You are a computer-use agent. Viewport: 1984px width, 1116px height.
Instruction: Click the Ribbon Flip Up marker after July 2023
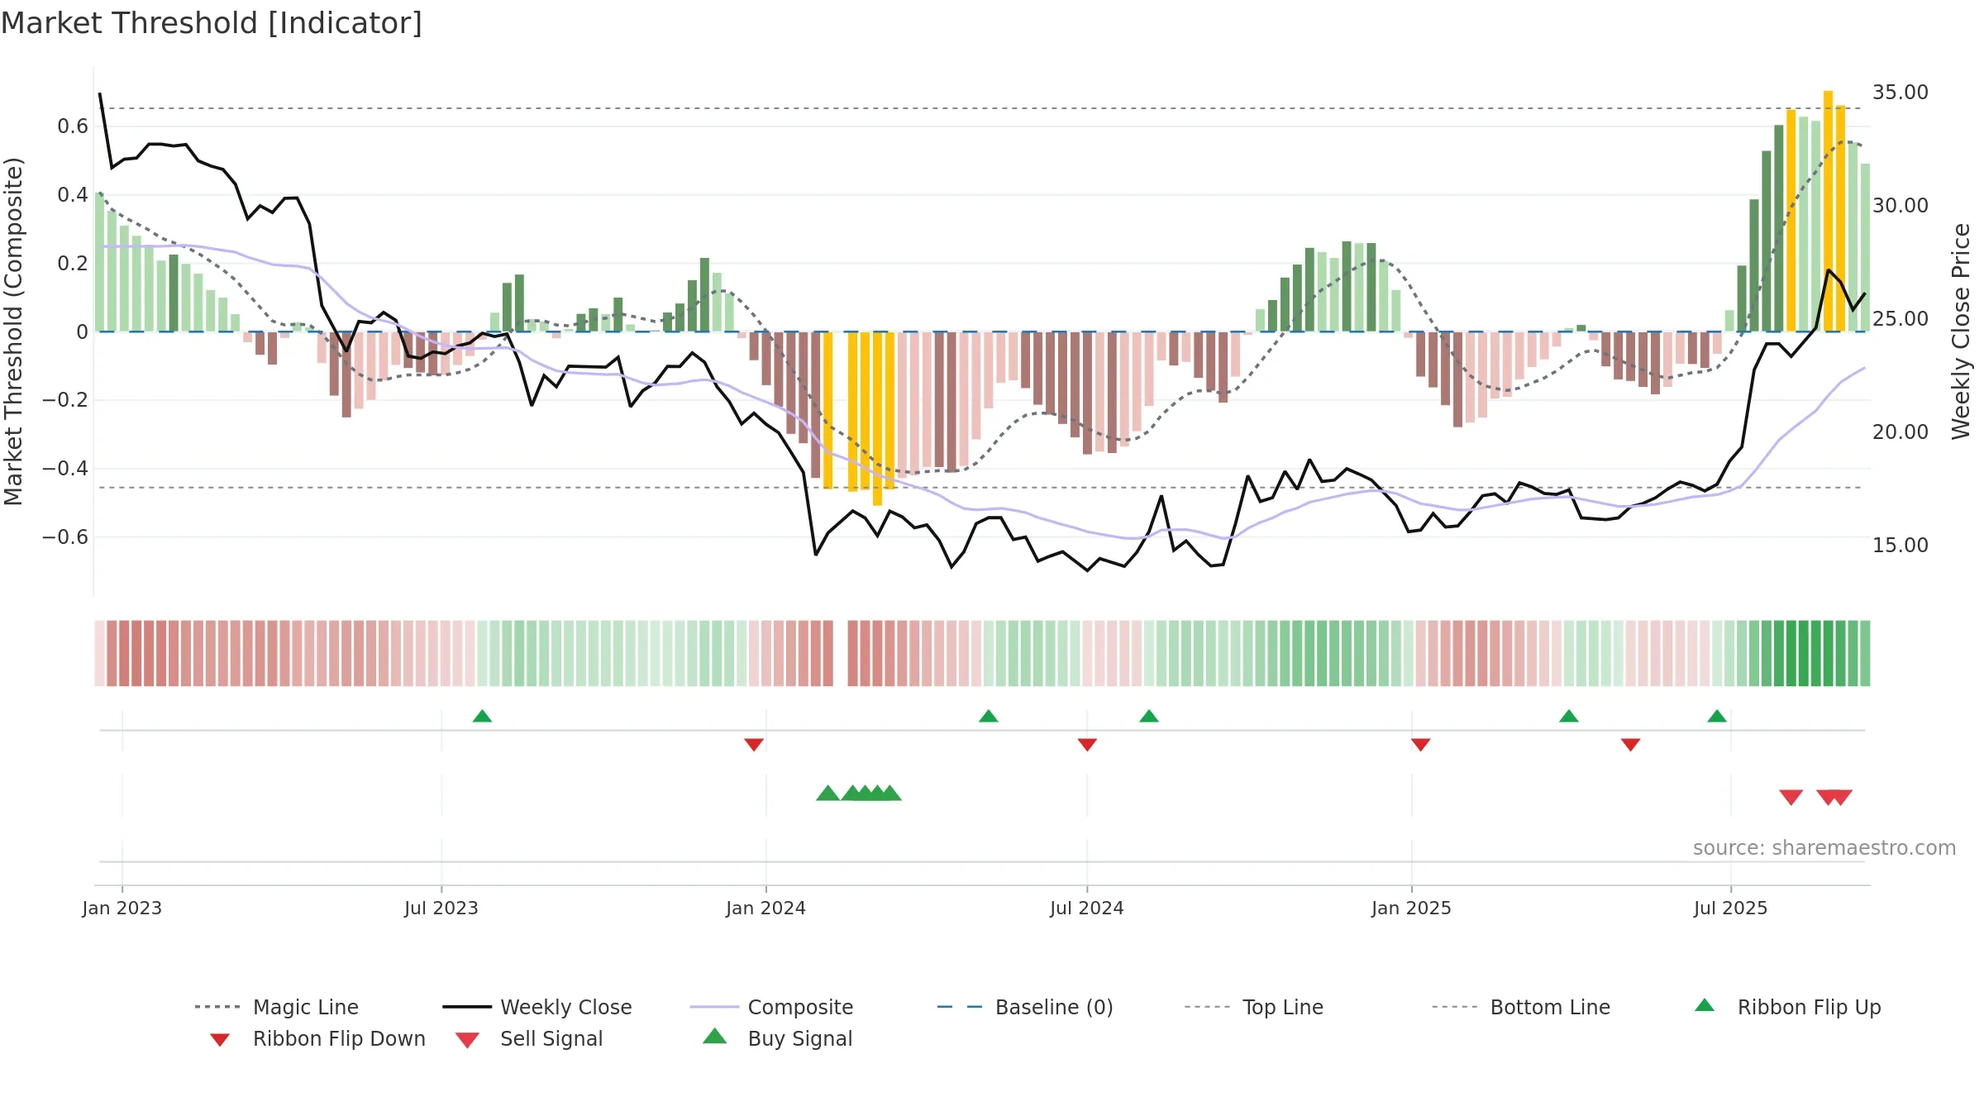click(x=482, y=716)
